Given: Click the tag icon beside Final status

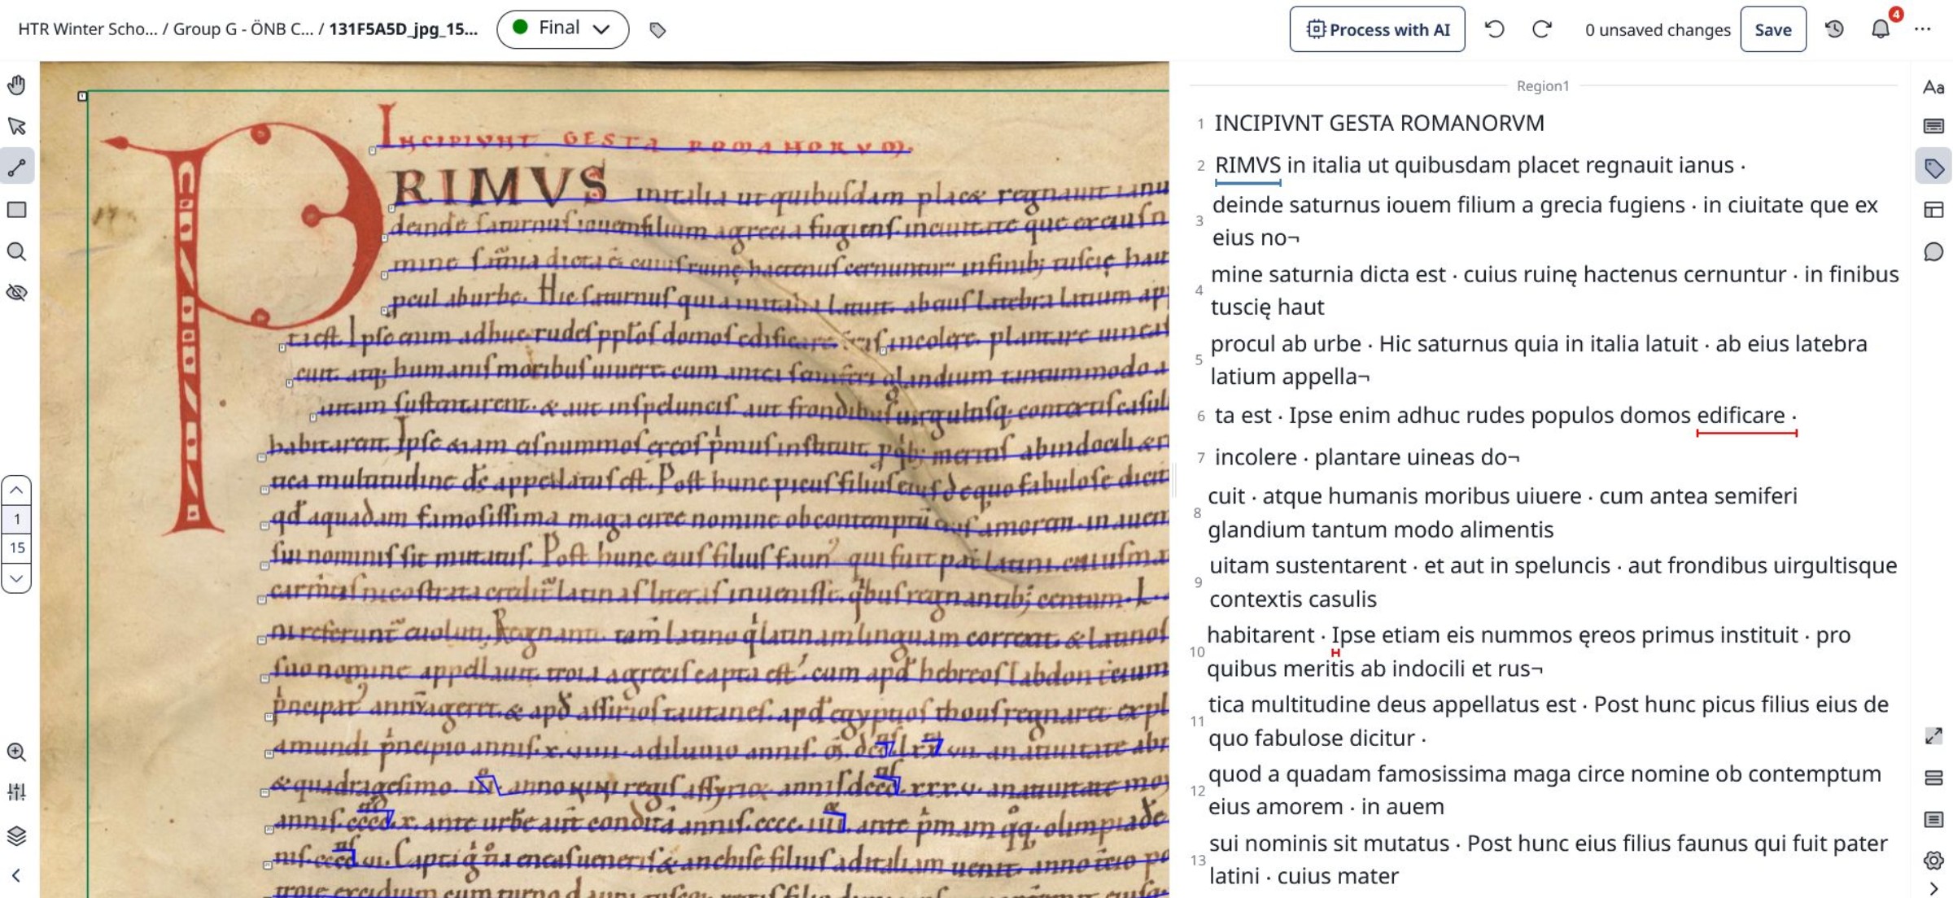Looking at the screenshot, I should 658,30.
